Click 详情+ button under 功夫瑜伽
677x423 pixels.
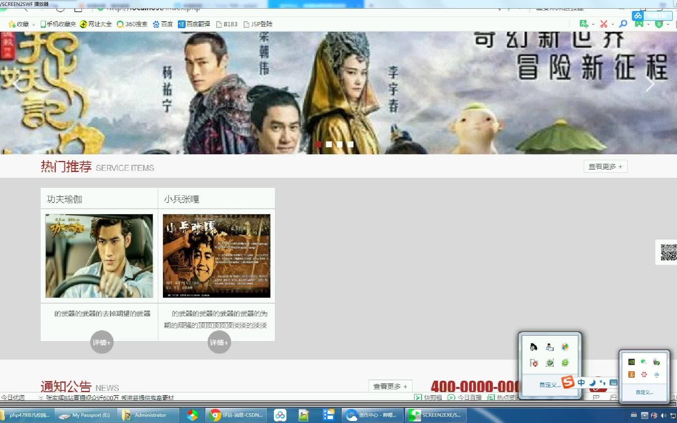point(102,342)
